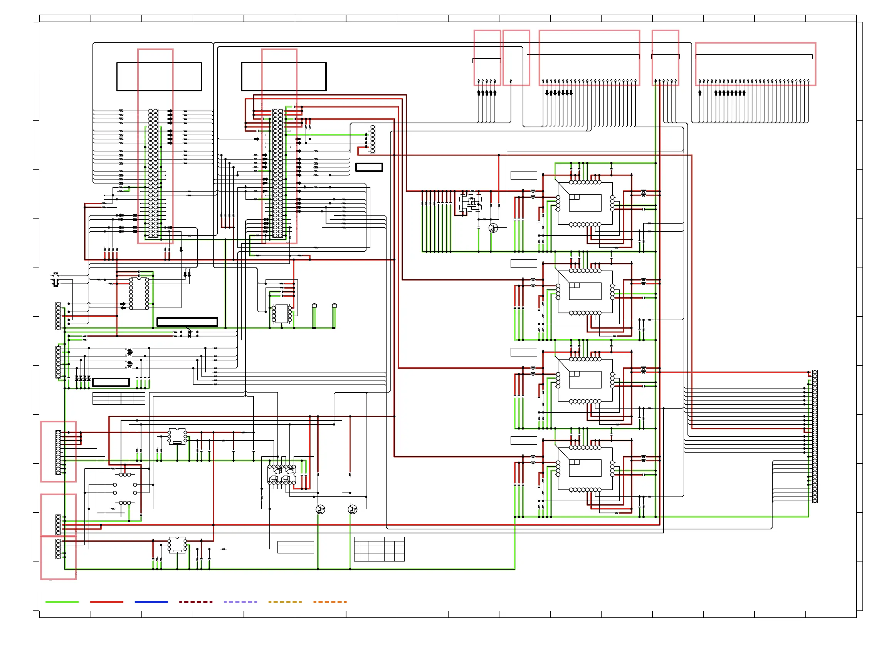Select the 16-pin DIP chip at left-center
Screen dimensions: 874x649
pos(139,294)
